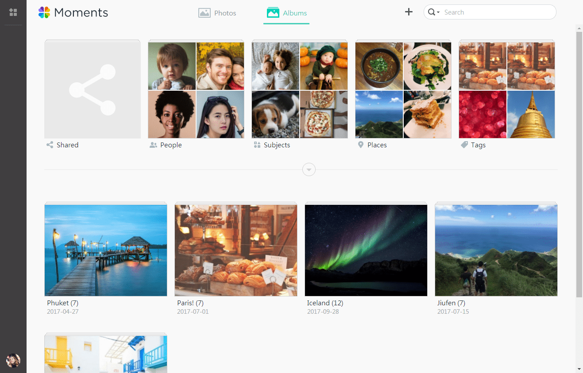Screen dimensions: 583x373
Task: Open the main menu grid icon
Action: tap(13, 12)
